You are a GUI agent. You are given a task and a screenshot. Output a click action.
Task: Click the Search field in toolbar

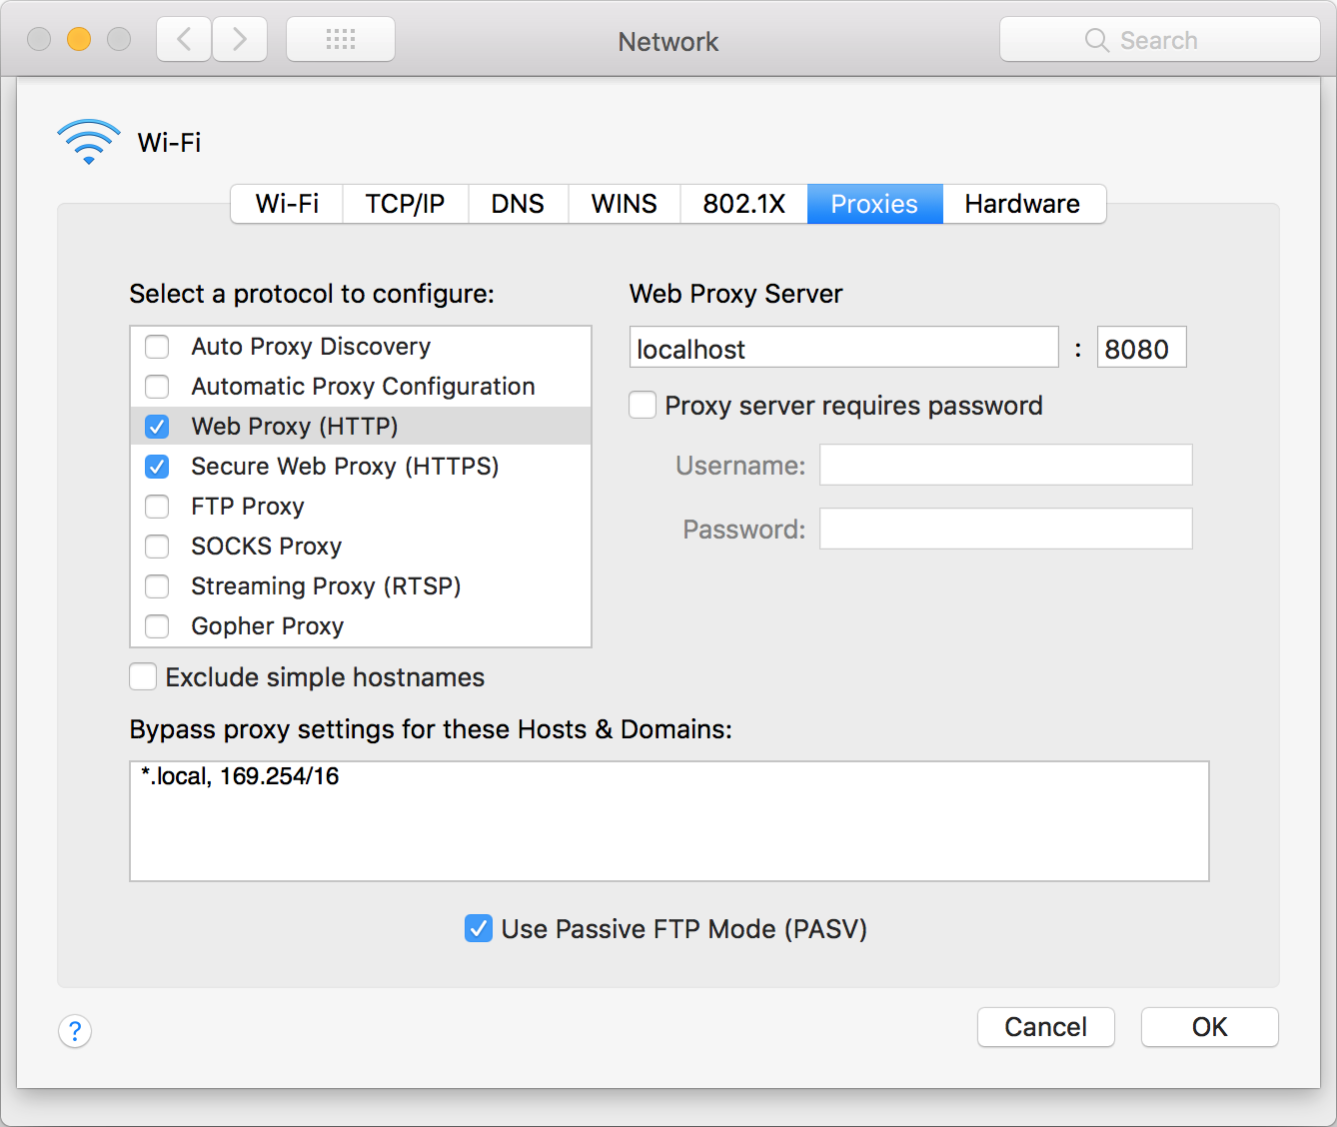click(1159, 40)
